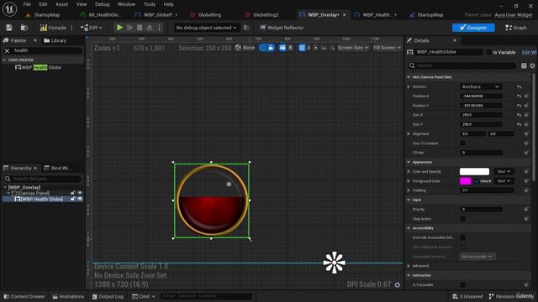The height and width of the screenshot is (302, 538).
Task: Select WBP Health Globe in the palette
Action: point(38,67)
